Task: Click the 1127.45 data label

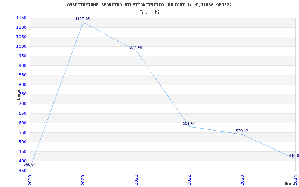Action: (82, 19)
